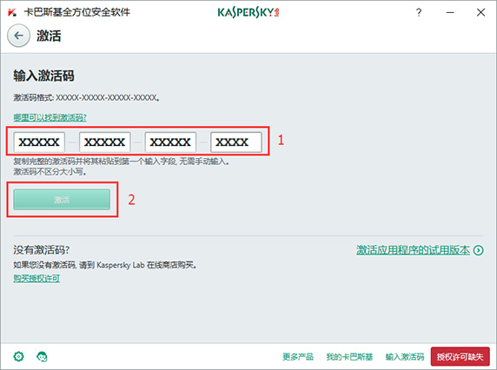Click the question mark help icon
The width and height of the screenshot is (497, 370).
(x=419, y=12)
